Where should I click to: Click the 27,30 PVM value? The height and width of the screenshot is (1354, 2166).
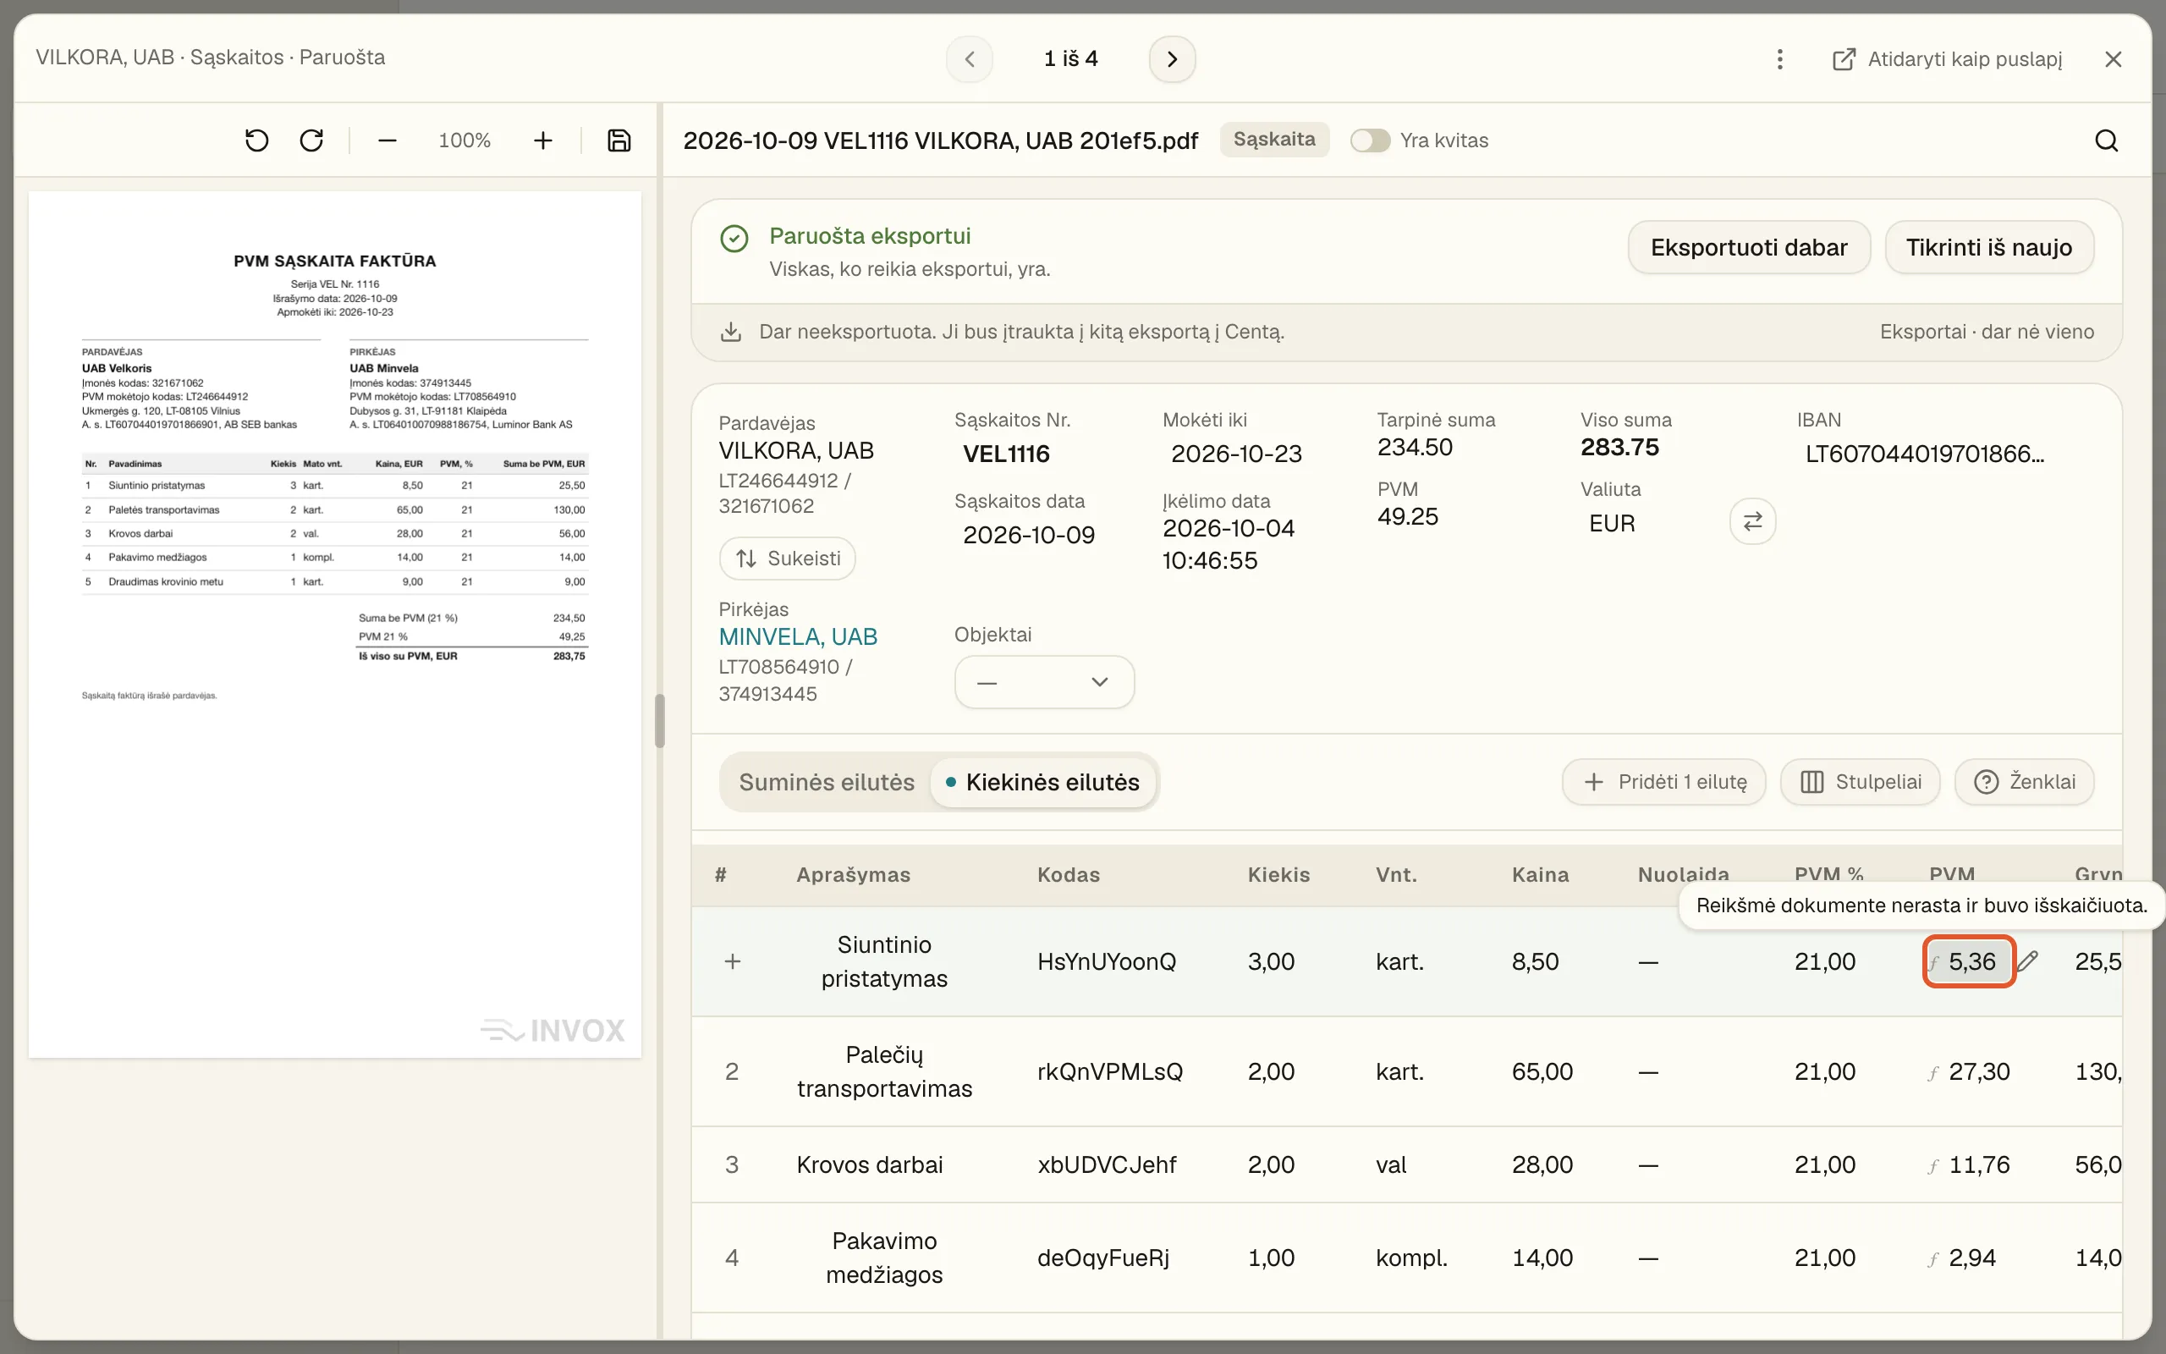(x=1979, y=1071)
